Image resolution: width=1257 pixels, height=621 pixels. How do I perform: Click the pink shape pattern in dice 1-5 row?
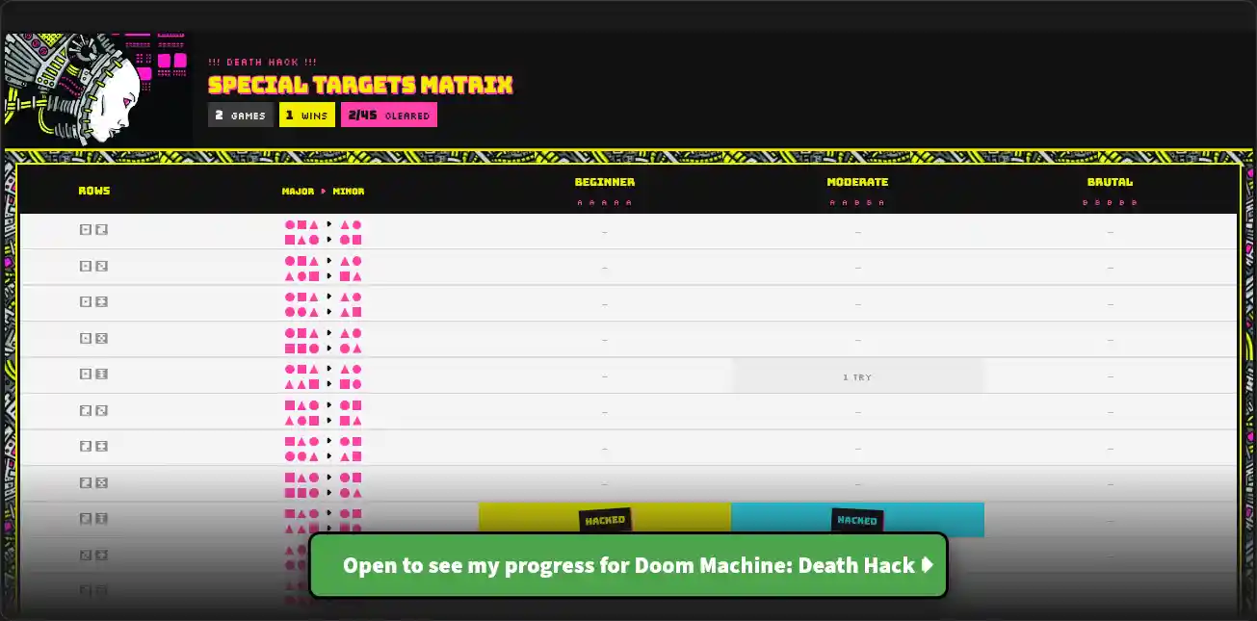click(324, 340)
